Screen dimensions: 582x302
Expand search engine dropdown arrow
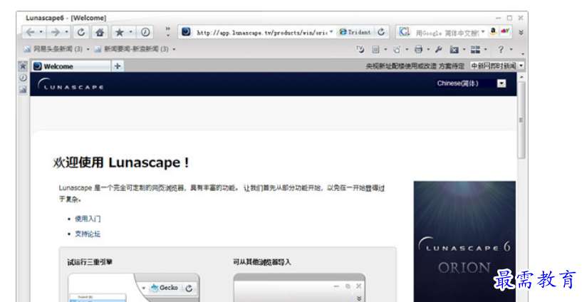click(x=483, y=32)
